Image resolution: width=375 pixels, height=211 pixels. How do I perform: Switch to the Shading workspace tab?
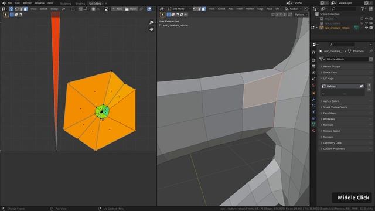click(80, 4)
